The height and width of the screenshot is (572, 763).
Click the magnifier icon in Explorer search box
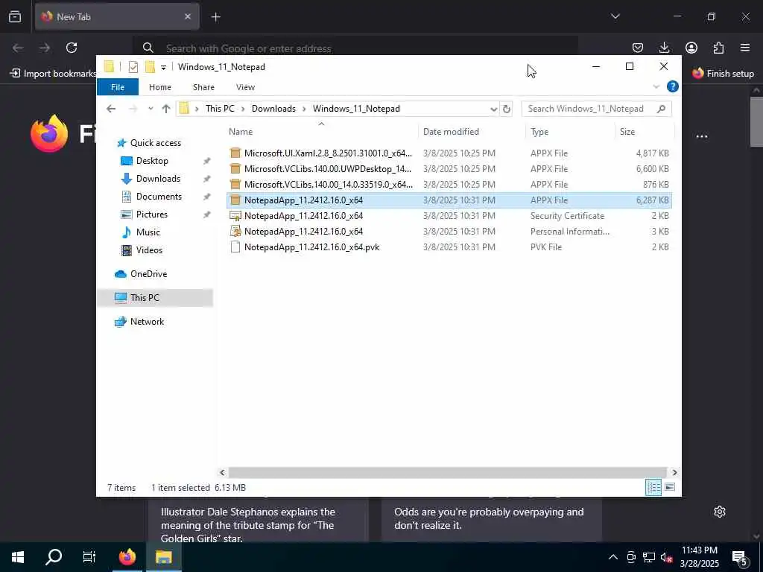pos(661,109)
